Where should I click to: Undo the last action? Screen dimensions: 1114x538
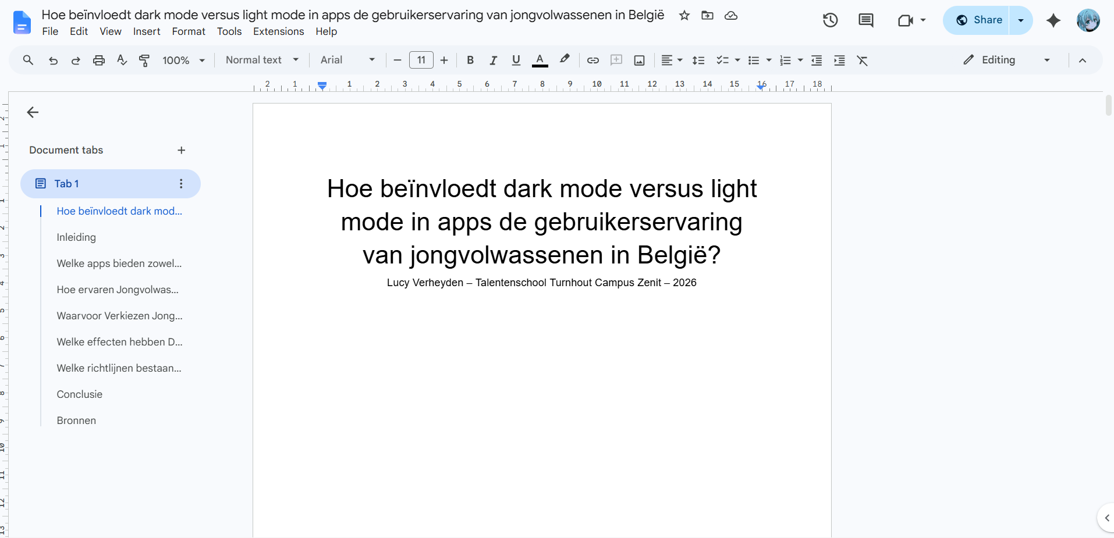(53, 60)
